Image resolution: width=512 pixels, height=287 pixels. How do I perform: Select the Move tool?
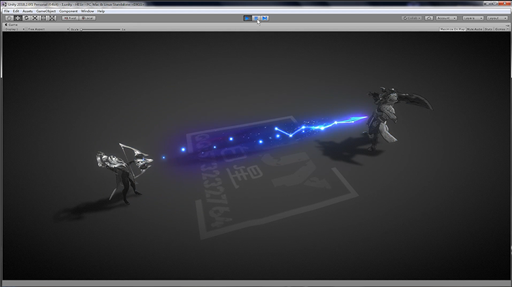click(x=18, y=18)
